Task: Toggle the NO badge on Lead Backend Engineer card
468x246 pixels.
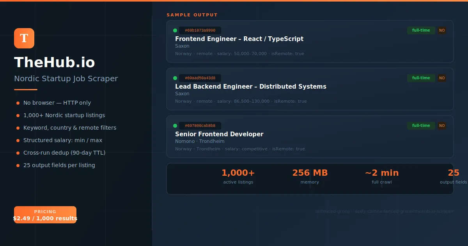Action: pyautogui.click(x=442, y=78)
